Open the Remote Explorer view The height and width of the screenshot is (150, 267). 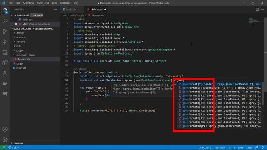(x=5, y=52)
